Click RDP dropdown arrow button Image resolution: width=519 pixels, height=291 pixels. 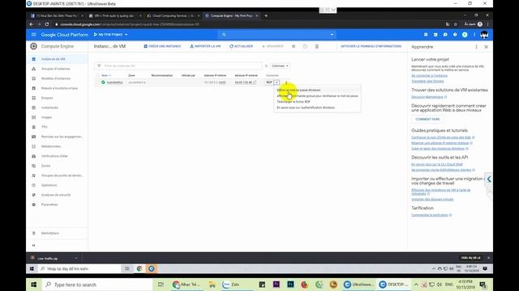[277, 82]
